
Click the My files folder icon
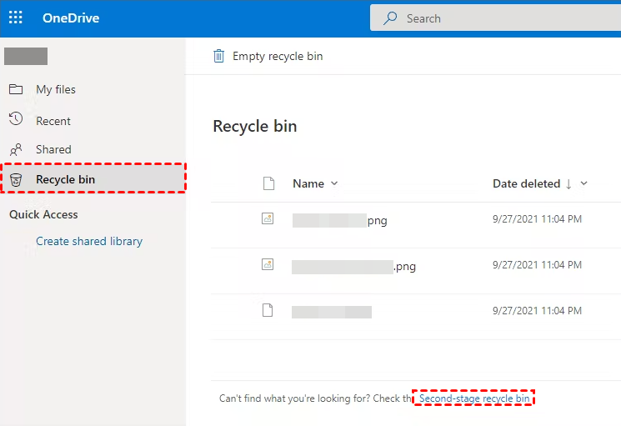[x=16, y=89]
